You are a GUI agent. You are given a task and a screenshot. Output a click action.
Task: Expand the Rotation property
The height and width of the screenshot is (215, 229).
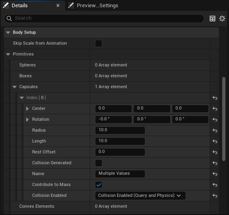click(x=27, y=120)
